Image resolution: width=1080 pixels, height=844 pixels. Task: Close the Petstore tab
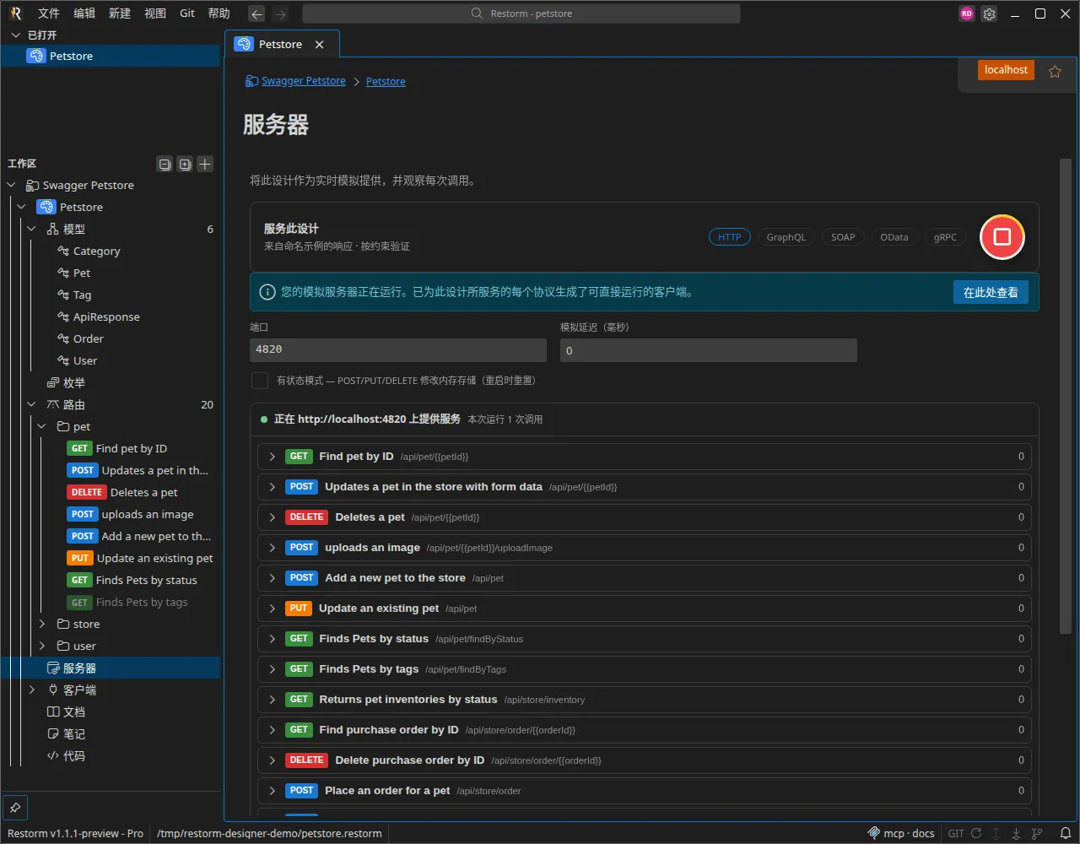(319, 45)
